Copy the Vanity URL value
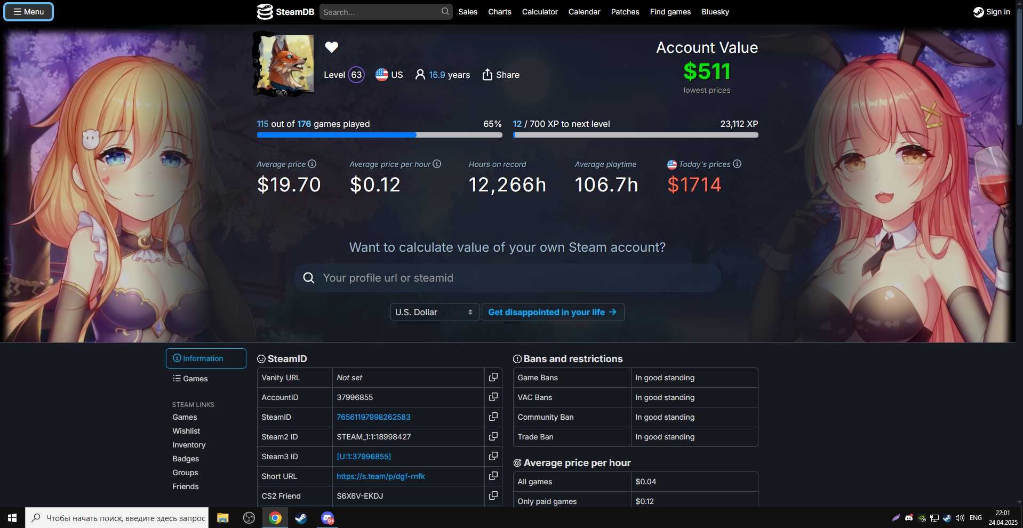This screenshot has height=528, width=1023. tap(493, 377)
